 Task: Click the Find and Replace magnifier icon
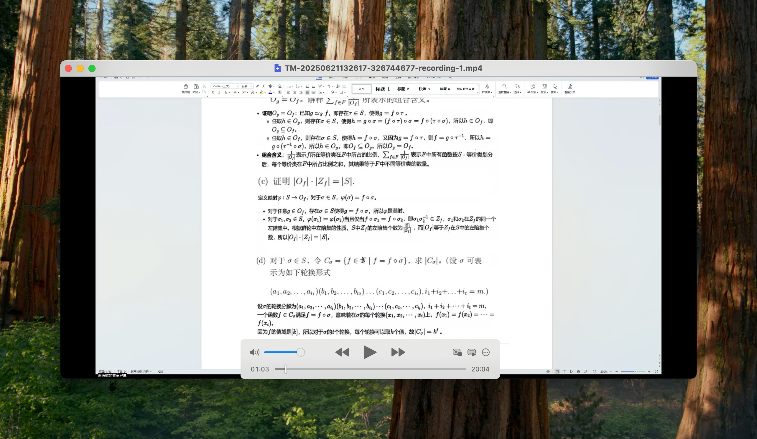coord(504,87)
